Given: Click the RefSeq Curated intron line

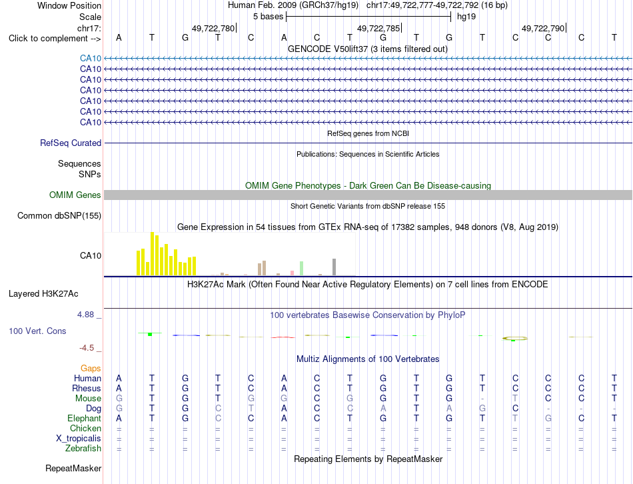Looking at the screenshot, I should (x=368, y=143).
